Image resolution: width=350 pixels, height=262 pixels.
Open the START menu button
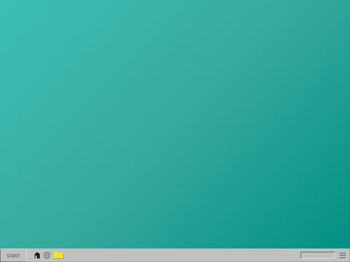[x=13, y=255]
